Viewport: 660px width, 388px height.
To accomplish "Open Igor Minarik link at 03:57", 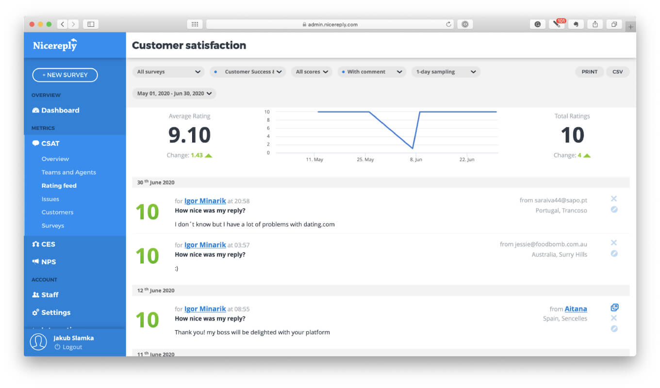I will pyautogui.click(x=205, y=245).
